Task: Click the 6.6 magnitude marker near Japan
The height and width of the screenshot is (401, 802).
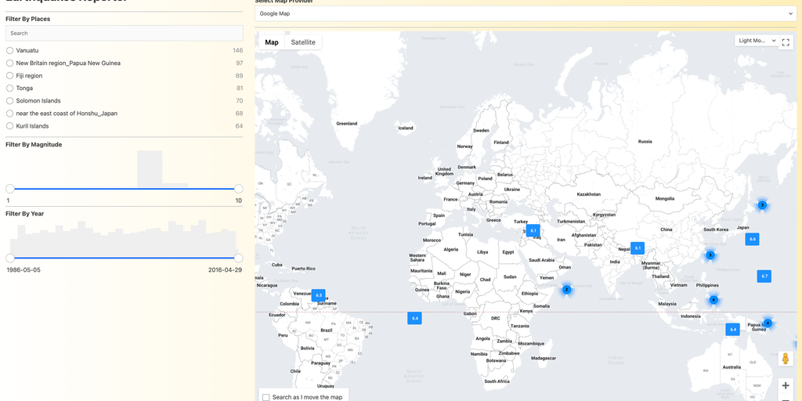Action: [x=752, y=239]
